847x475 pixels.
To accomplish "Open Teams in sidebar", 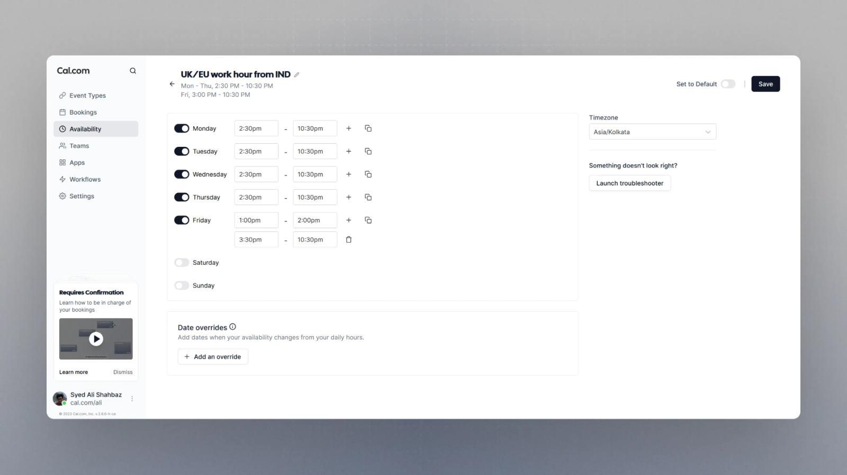I will pyautogui.click(x=96, y=146).
